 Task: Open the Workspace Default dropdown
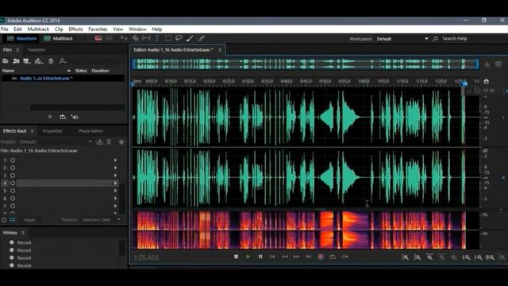[x=402, y=39]
